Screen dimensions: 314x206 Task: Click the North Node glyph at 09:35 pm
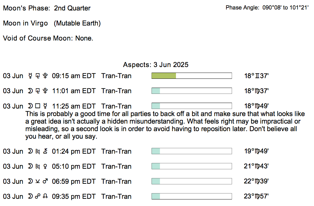coord(45,197)
